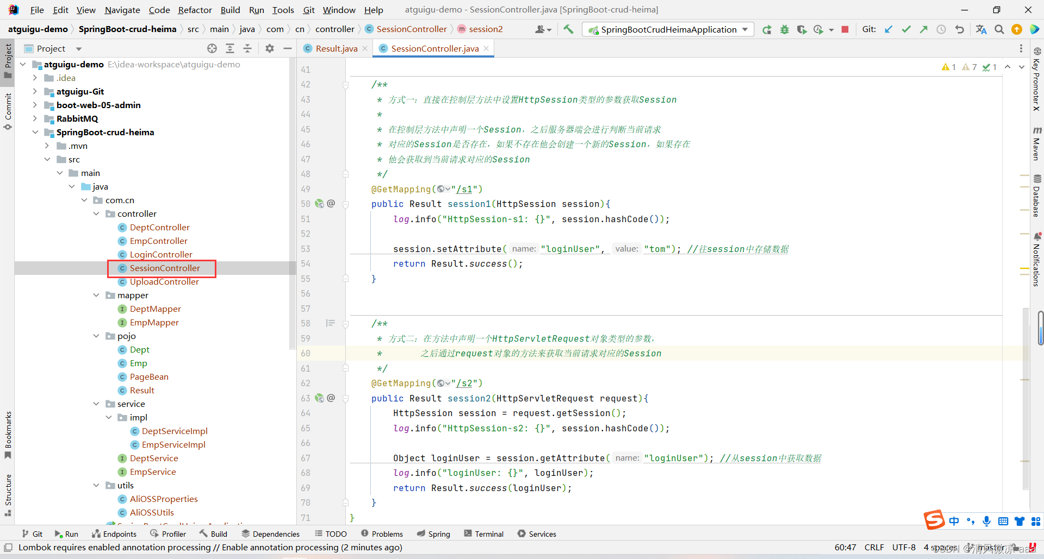Click expand all icon in Project panel
This screenshot has height=559, width=1044.
tap(230, 48)
